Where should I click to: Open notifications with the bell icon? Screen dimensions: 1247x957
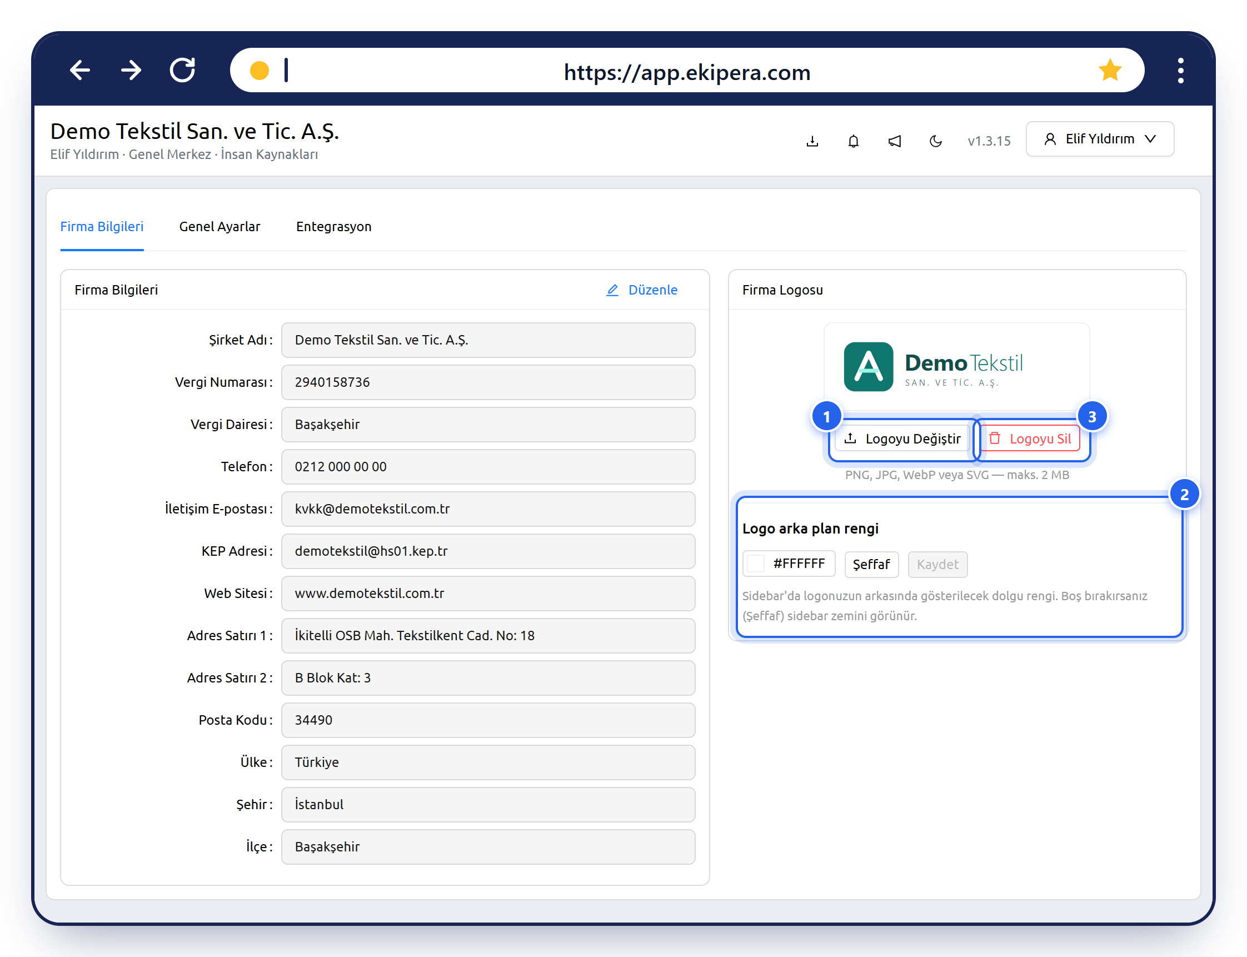853,141
